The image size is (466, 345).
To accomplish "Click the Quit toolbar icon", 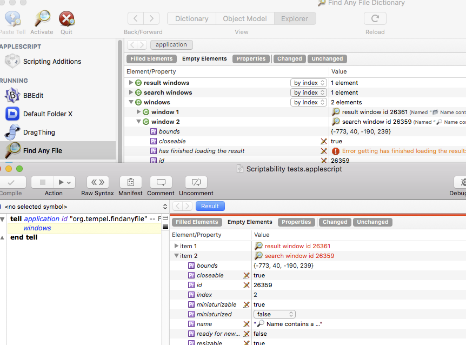I will [x=66, y=20].
